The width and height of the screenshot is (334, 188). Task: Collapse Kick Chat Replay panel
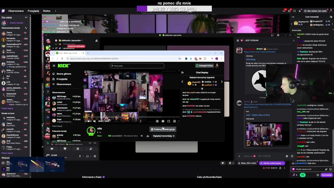point(182,73)
